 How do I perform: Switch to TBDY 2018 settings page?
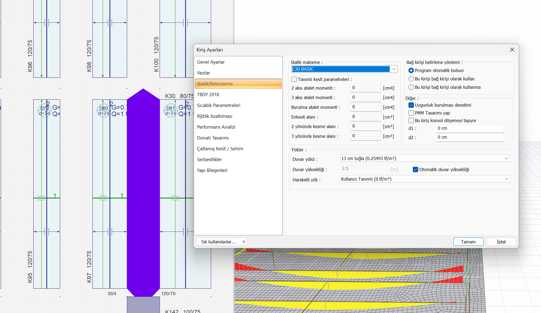(208, 94)
